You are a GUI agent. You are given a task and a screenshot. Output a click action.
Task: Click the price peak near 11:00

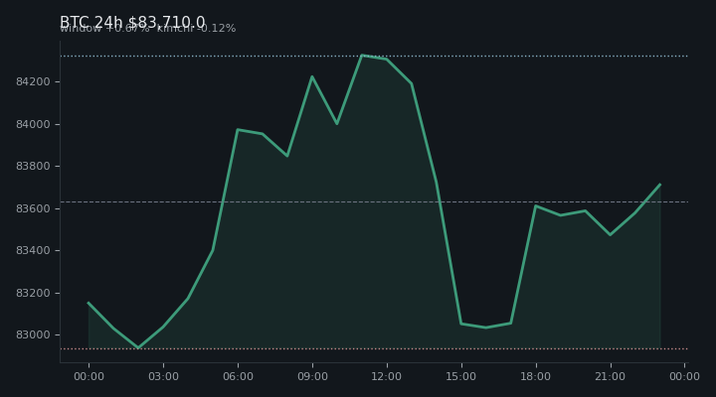pyautogui.click(x=362, y=56)
